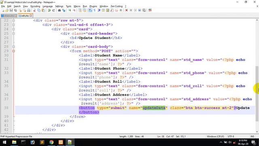This screenshot has height=146, width=259.
Task: Open the Language menu
Action: 48,6
